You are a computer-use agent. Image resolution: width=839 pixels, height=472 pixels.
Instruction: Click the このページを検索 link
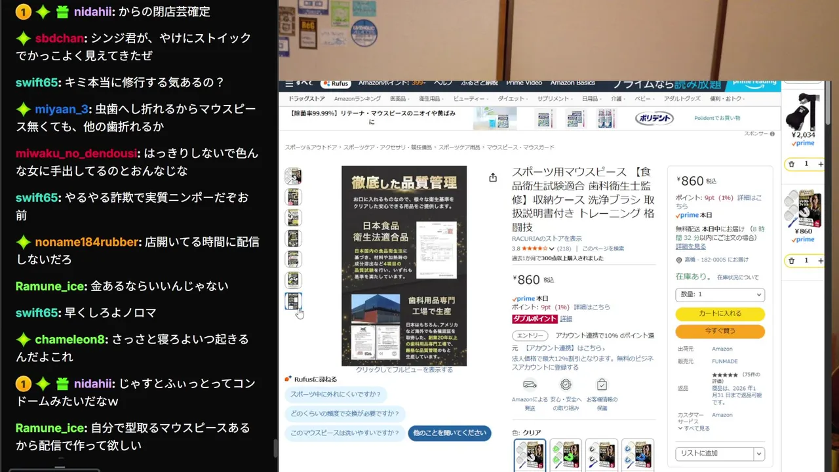click(603, 249)
